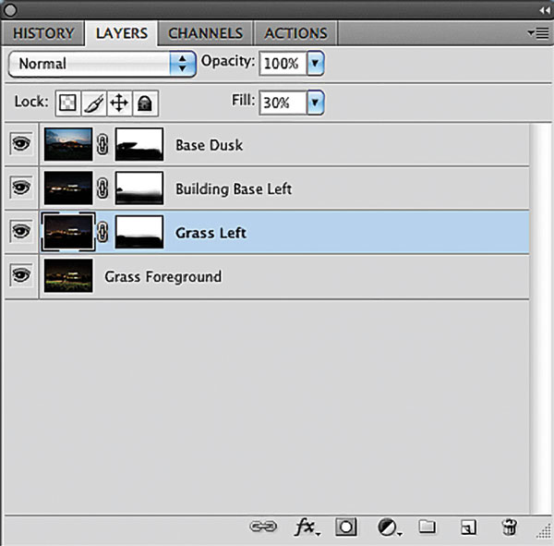Select the Base Dusk layer mask
This screenshot has width=554, height=546.
pos(139,144)
